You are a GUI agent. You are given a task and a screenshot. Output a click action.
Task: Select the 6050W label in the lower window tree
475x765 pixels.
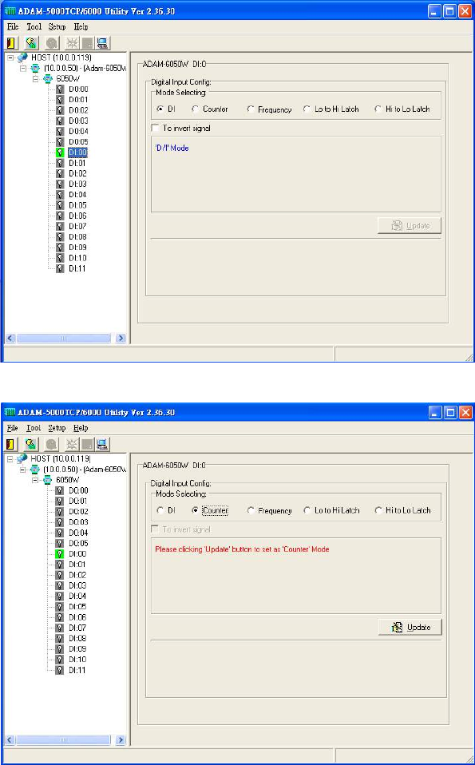pyautogui.click(x=68, y=480)
